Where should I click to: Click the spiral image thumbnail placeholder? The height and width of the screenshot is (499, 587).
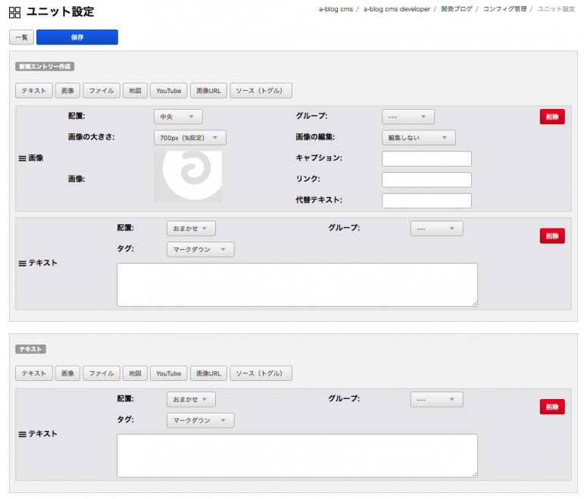[188, 176]
